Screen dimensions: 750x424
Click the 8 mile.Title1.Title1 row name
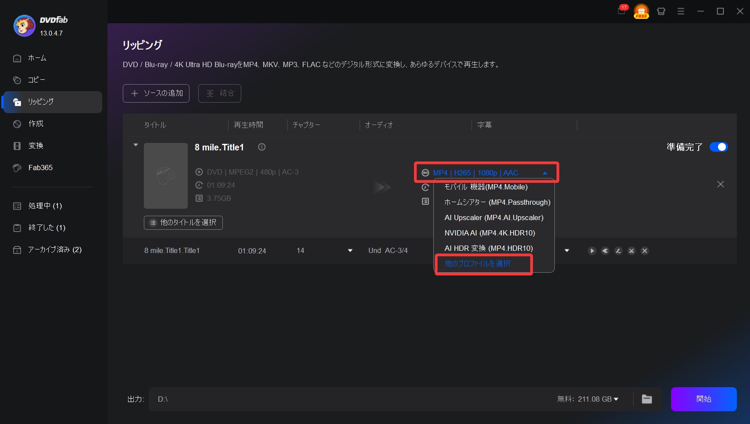[x=172, y=251]
